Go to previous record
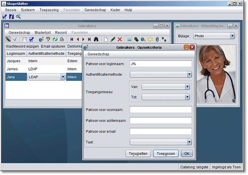The width and height of the screenshot is (248, 175). [78, 39]
